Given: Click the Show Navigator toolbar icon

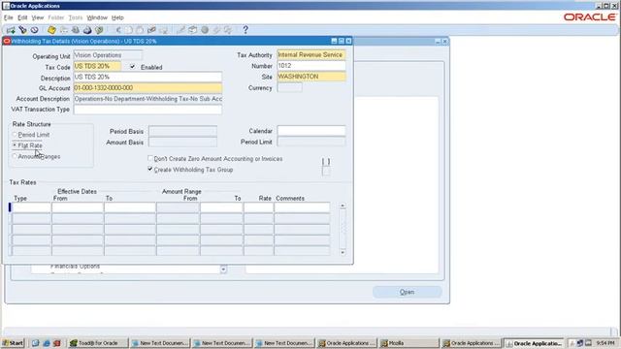Looking at the screenshot, I should point(35,30).
